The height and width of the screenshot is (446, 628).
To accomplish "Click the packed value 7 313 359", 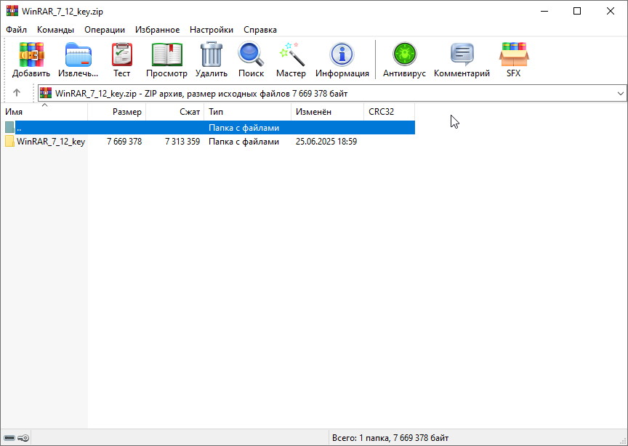I will [x=182, y=142].
